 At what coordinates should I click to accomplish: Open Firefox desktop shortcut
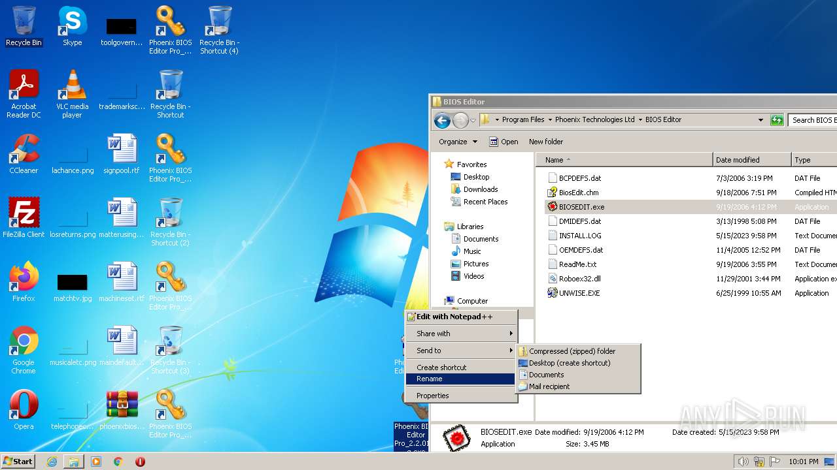point(24,282)
